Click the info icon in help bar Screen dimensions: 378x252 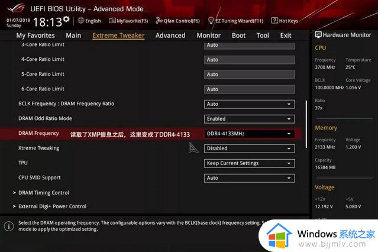pyautogui.click(x=9, y=227)
